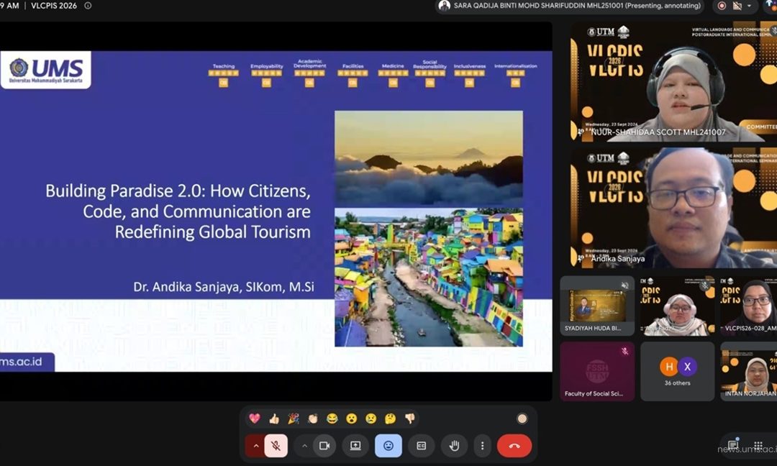
Task: Leave the call with red hang-up button
Action: coord(514,446)
